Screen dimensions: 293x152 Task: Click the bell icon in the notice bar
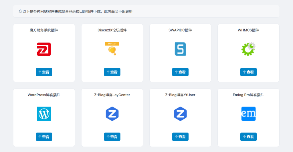20,11
